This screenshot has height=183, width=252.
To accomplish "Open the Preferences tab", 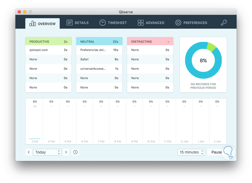I will 191,23.
